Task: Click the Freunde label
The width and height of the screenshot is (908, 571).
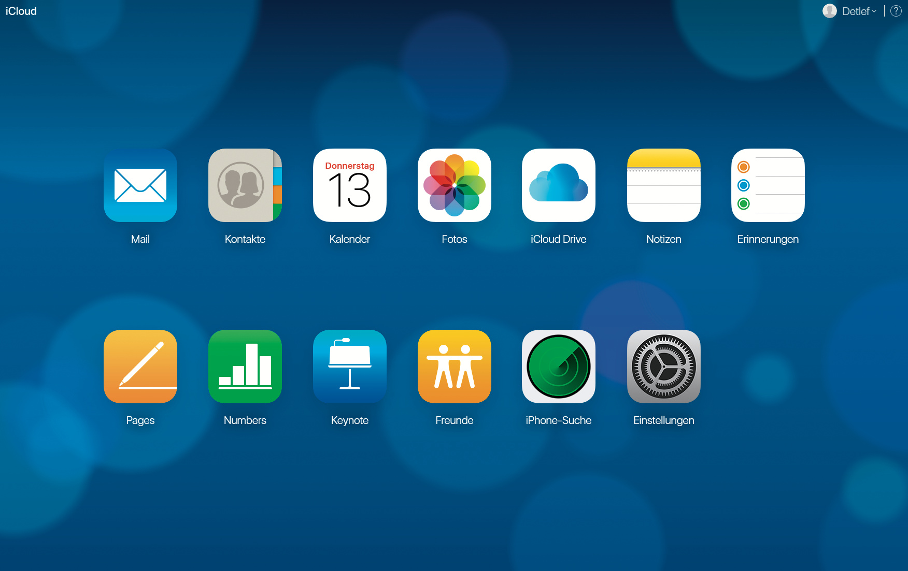Action: tap(455, 420)
